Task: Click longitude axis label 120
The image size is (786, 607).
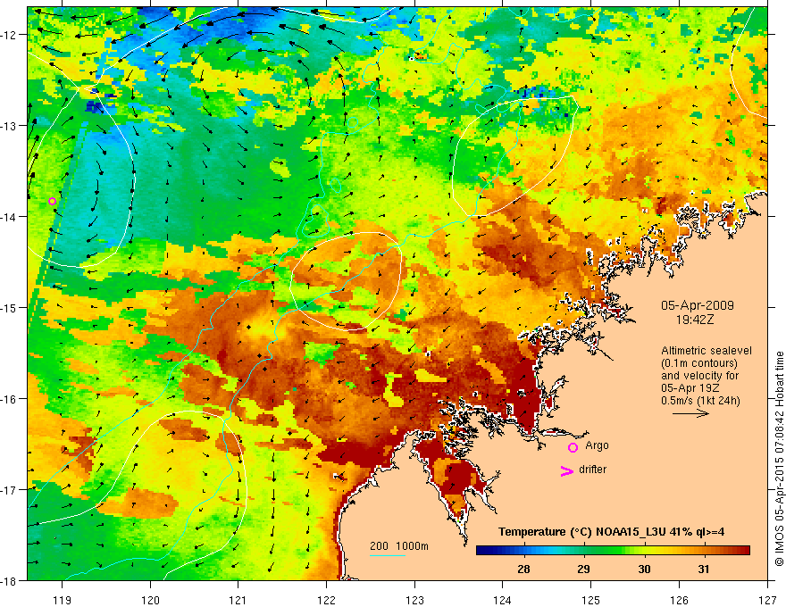Action: tap(150, 600)
